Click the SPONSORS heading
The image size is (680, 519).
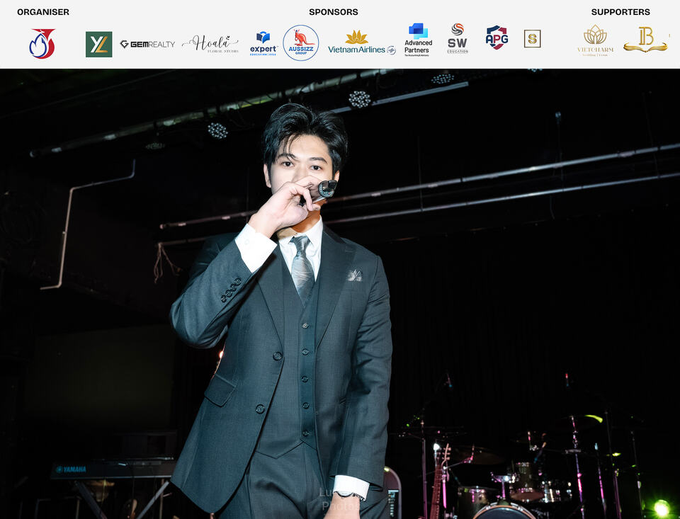pyautogui.click(x=334, y=12)
